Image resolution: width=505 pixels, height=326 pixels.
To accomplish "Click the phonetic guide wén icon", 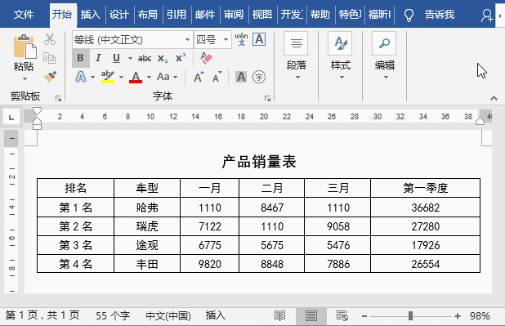I will pos(242,39).
